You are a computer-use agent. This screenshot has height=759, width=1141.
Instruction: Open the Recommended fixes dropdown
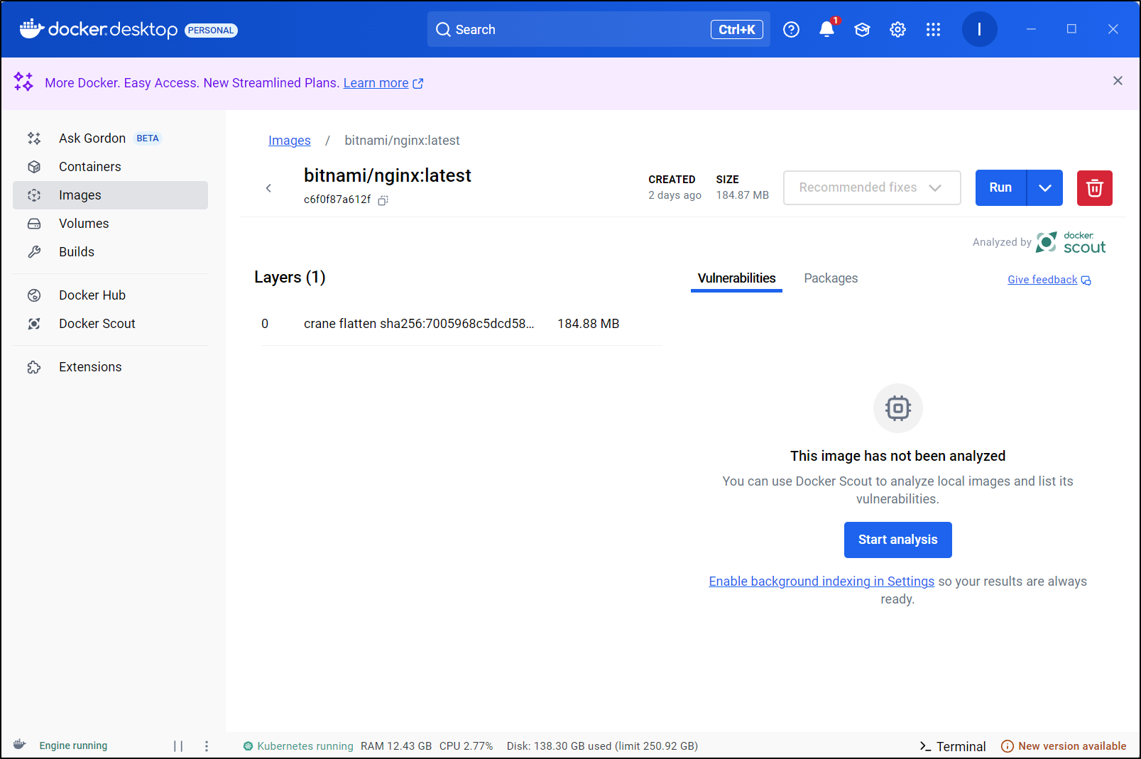(872, 187)
